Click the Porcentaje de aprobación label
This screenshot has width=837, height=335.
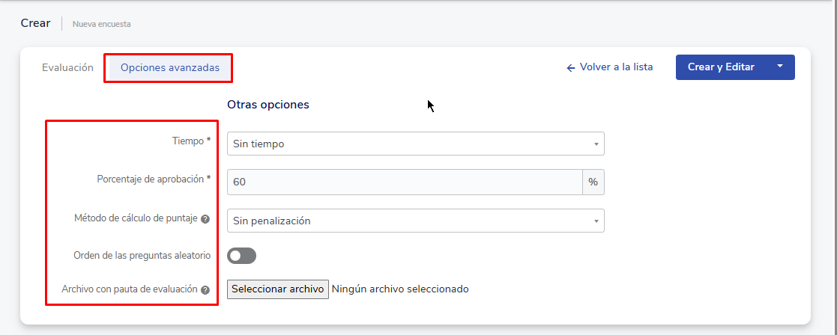pos(154,179)
